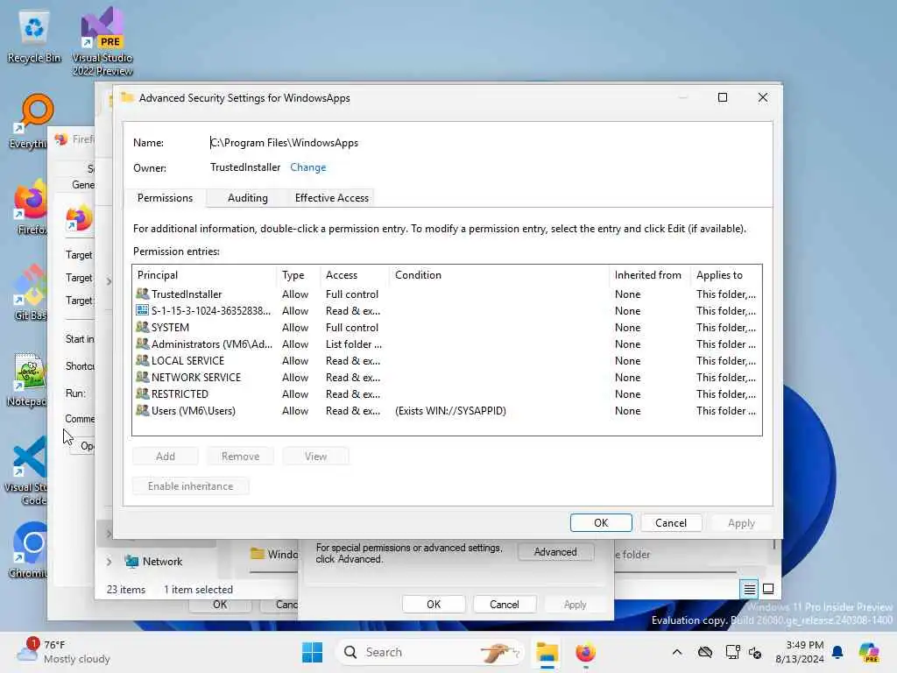Click the Network icon in Explorer sidebar

pos(131,562)
